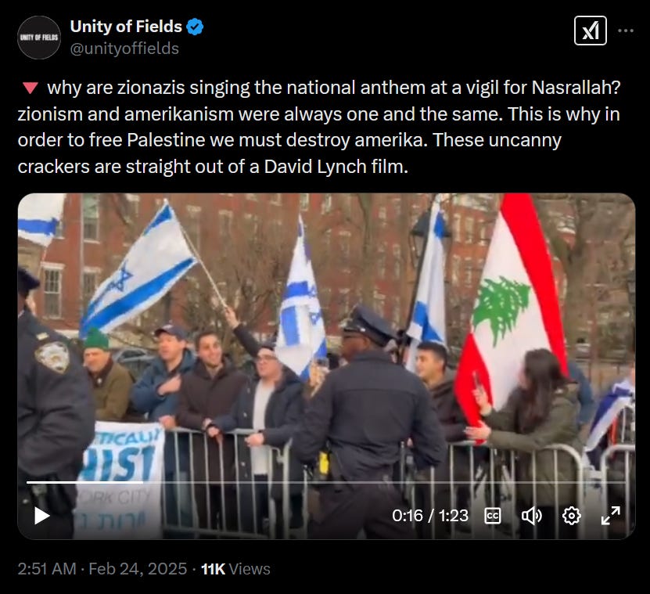
Task: Click the 0:16 / 1:23 time display
Action: 430,516
